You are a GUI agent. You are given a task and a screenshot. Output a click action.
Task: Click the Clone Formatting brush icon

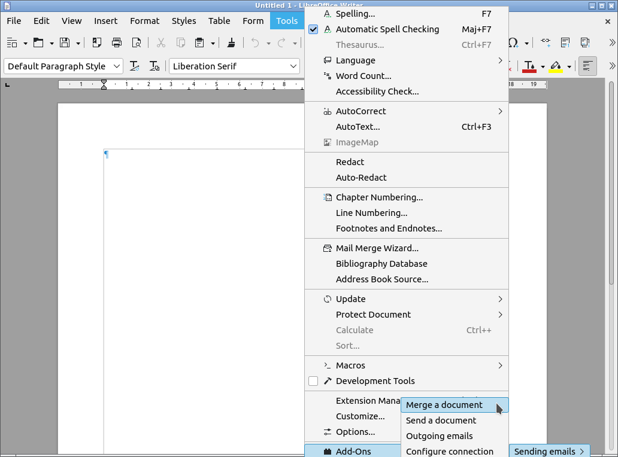[x=231, y=42]
